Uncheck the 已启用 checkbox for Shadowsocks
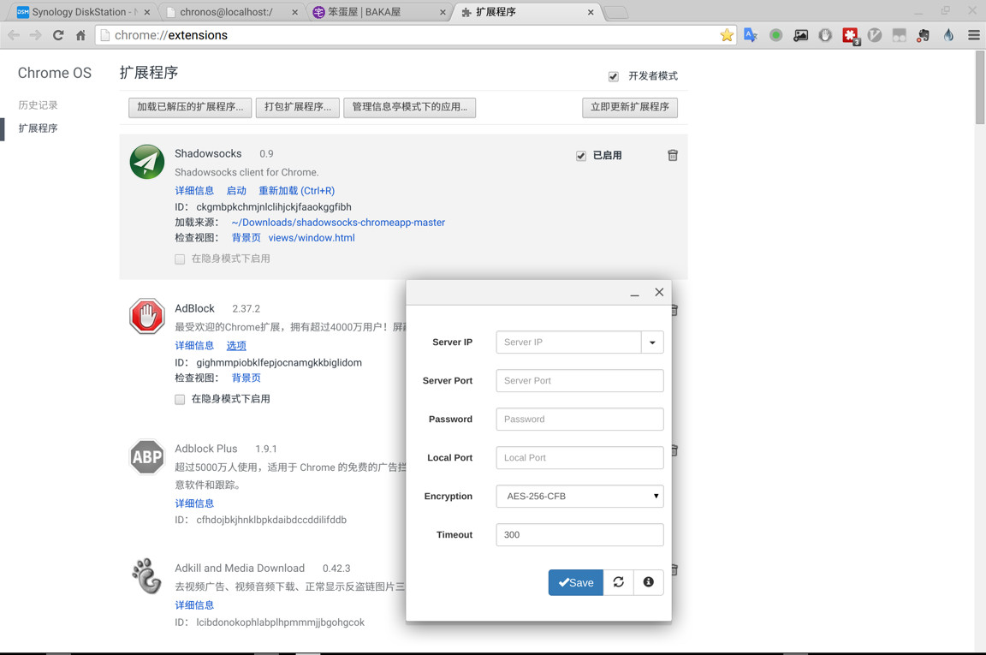This screenshot has width=986, height=655. [x=581, y=156]
